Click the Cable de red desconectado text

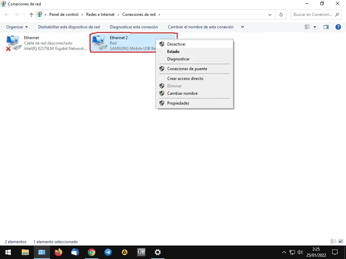tap(48, 43)
